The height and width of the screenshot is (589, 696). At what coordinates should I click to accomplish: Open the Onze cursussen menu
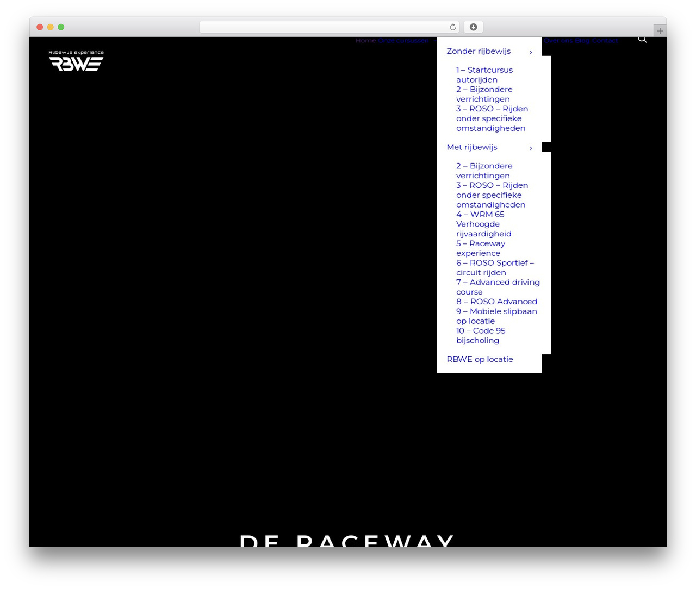[403, 41]
